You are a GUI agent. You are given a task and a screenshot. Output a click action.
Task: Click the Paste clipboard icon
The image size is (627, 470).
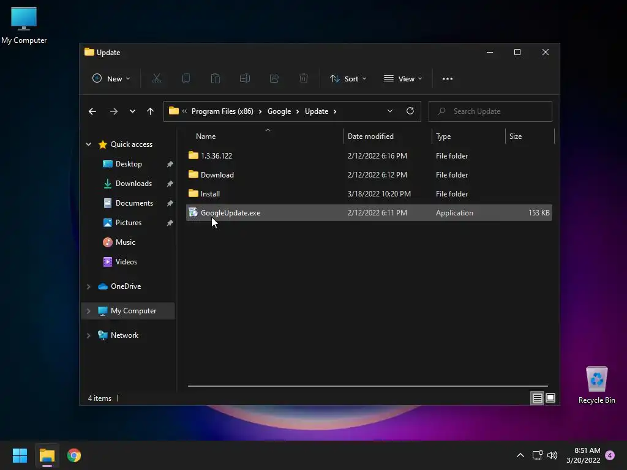click(215, 79)
